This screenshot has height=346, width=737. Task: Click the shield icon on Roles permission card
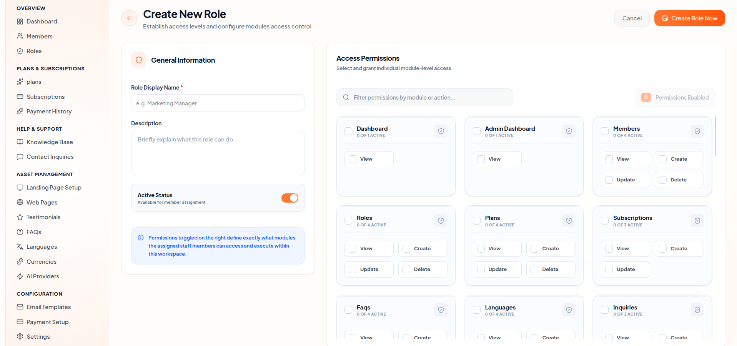(441, 221)
